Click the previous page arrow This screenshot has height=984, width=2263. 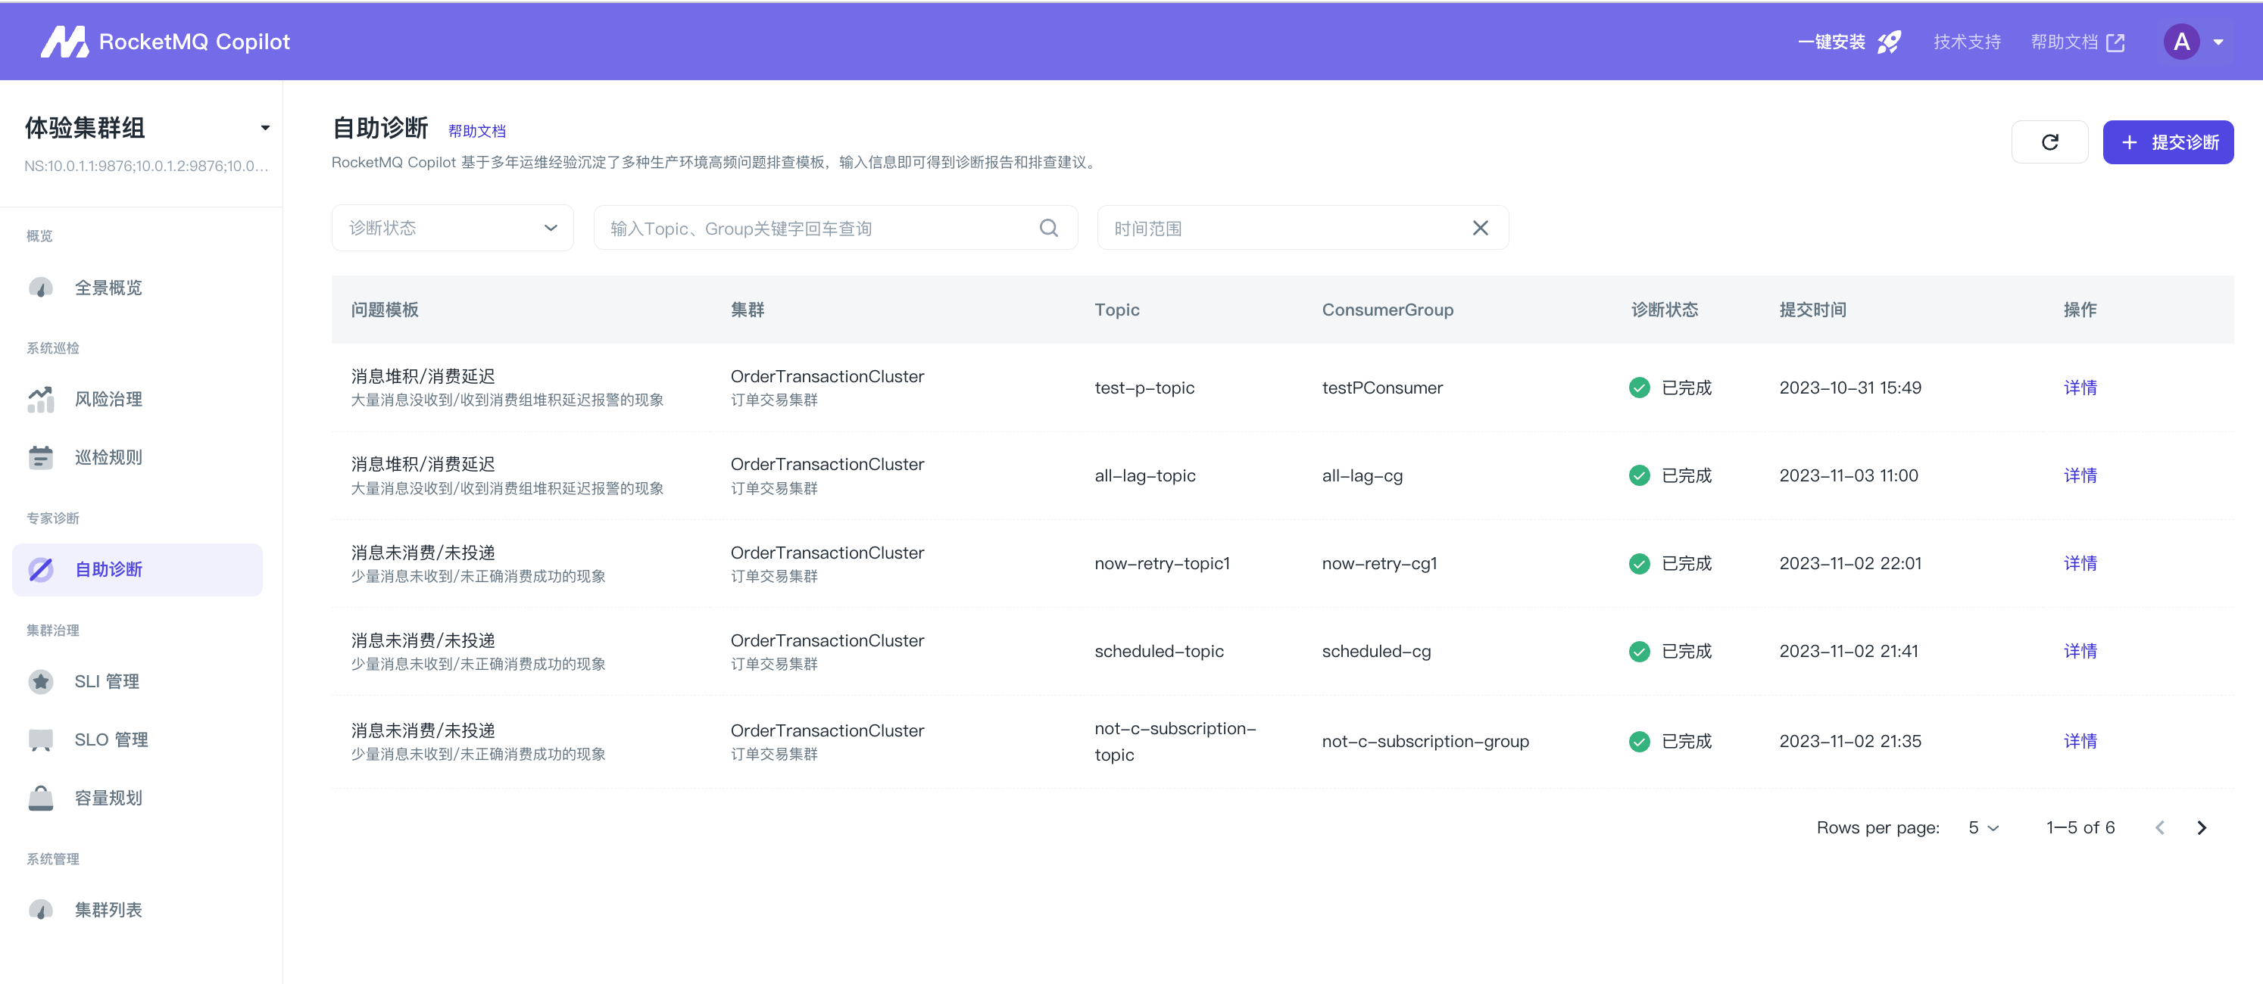coord(2160,828)
